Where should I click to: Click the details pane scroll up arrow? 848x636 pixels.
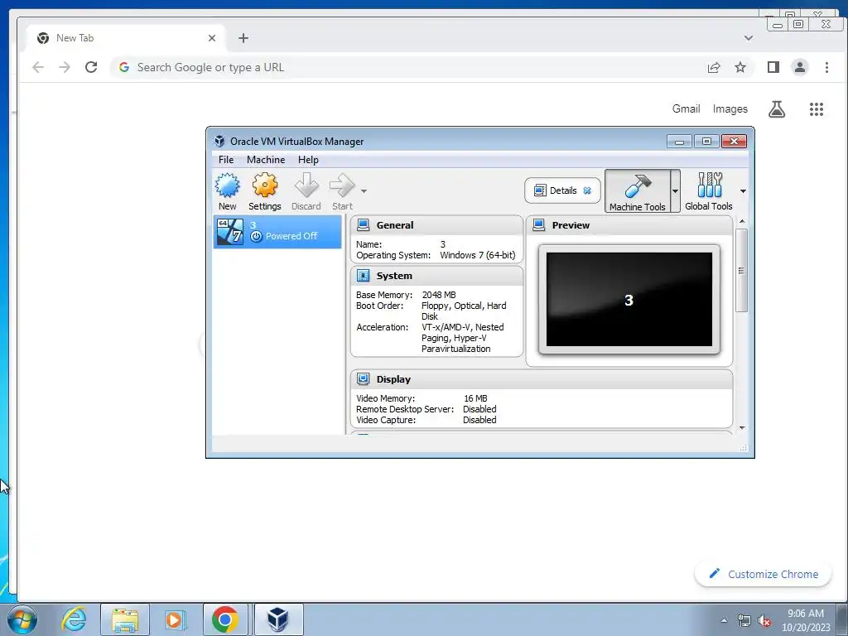tap(741, 221)
